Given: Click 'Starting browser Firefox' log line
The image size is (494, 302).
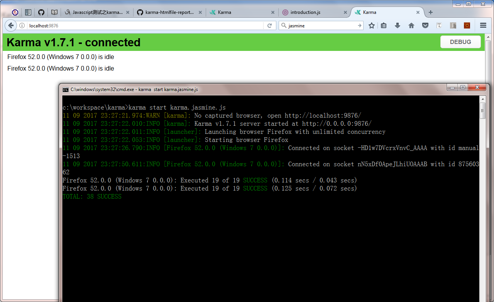Looking at the screenshot, I should click(175, 140).
